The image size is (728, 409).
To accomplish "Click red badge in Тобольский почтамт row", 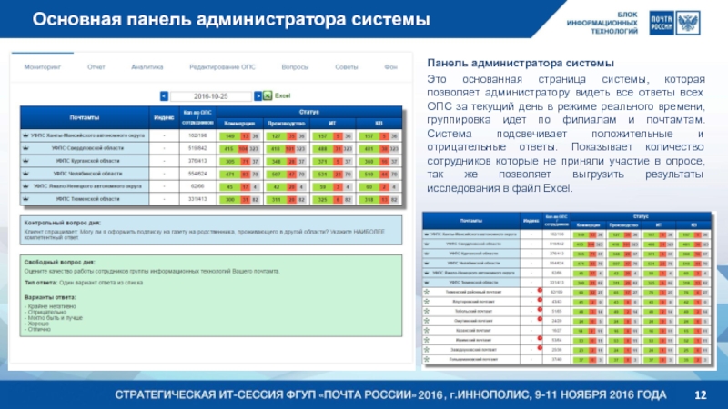I will coord(540,309).
